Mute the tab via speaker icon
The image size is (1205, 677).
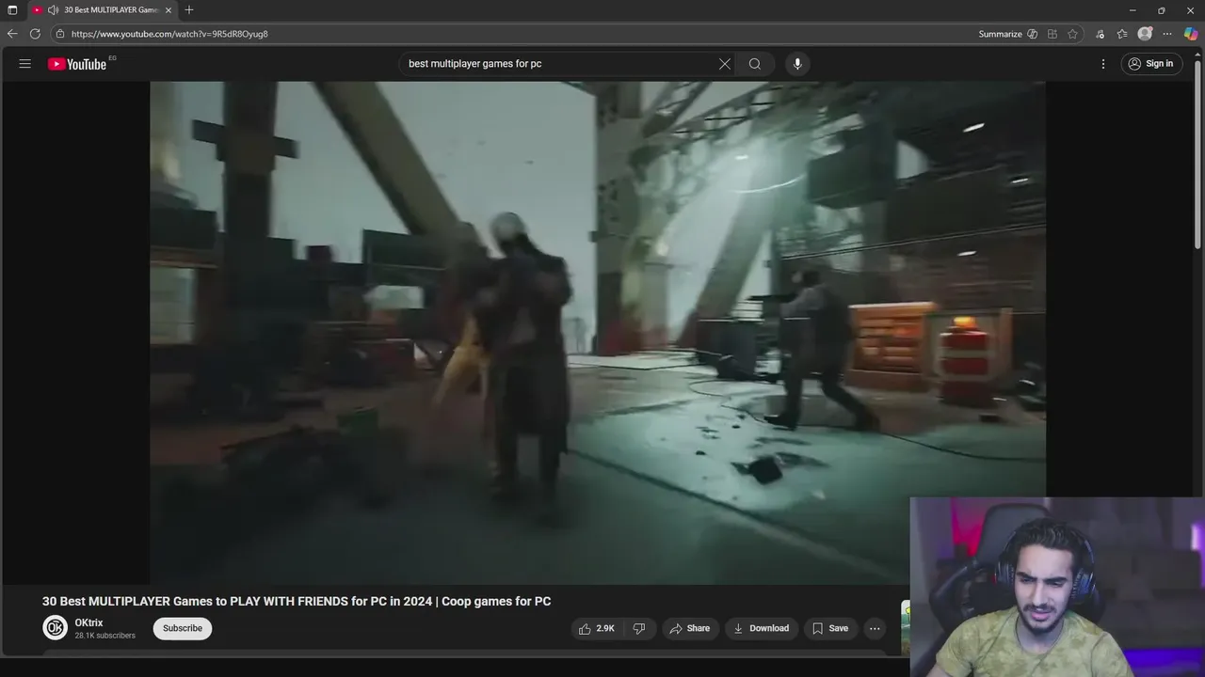coord(53,9)
